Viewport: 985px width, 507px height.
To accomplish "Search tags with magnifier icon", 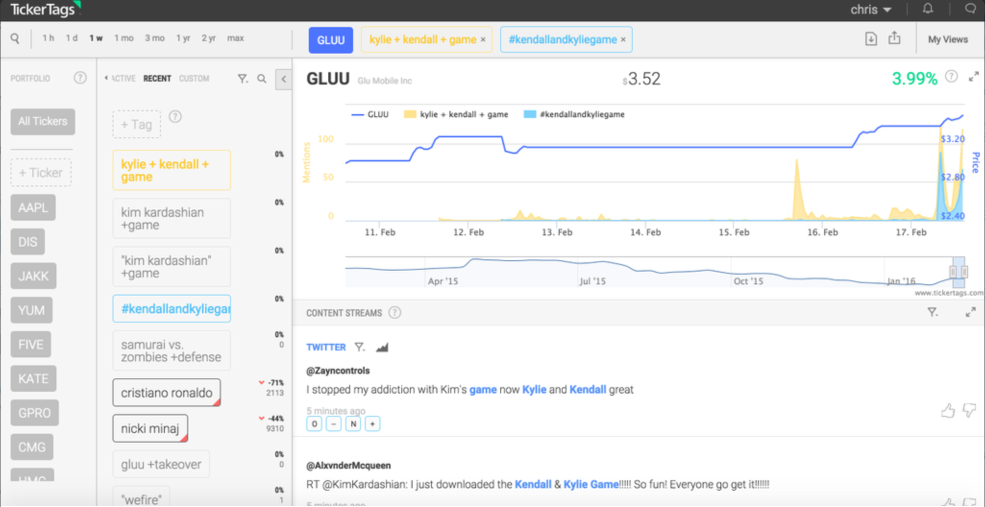I will coord(261,78).
